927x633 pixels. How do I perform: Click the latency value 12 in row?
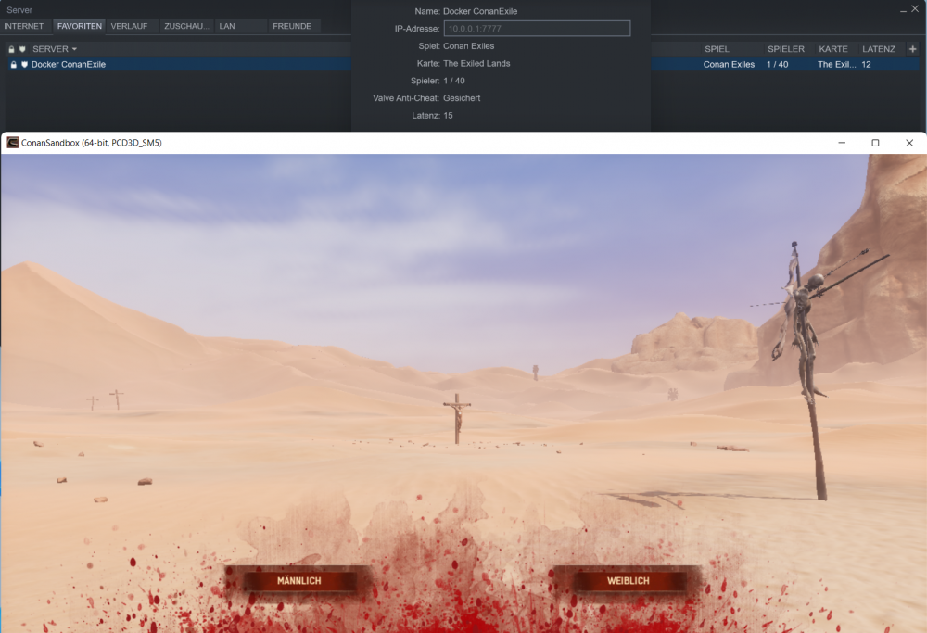pos(866,65)
